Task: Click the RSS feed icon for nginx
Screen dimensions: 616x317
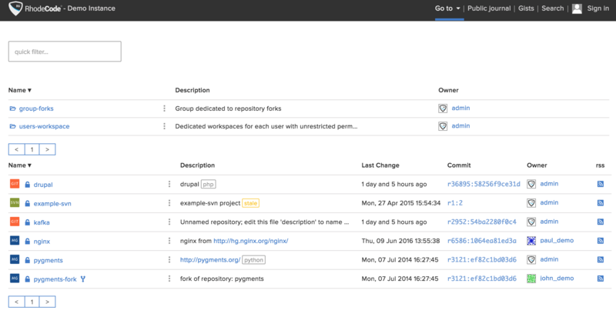Action: (x=601, y=241)
